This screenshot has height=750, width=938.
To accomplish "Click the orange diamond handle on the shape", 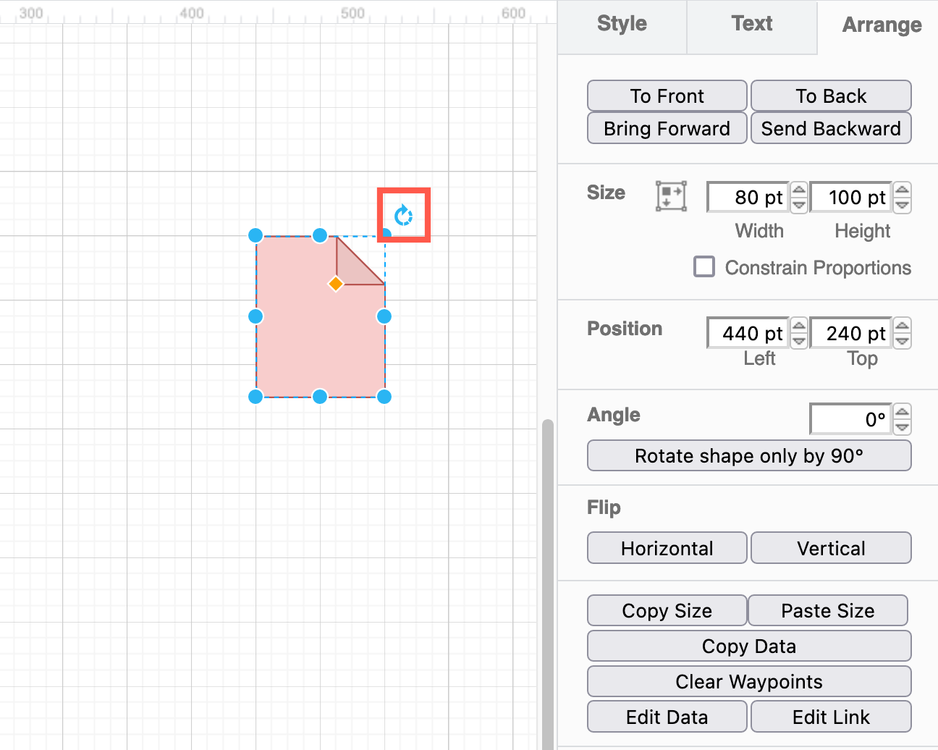I will tap(336, 284).
